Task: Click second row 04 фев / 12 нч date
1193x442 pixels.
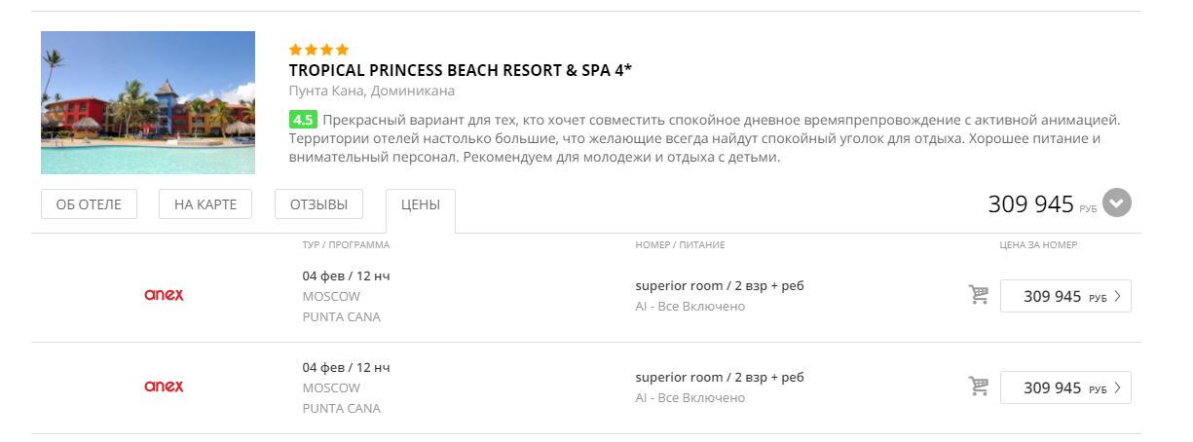Action: pos(346,367)
